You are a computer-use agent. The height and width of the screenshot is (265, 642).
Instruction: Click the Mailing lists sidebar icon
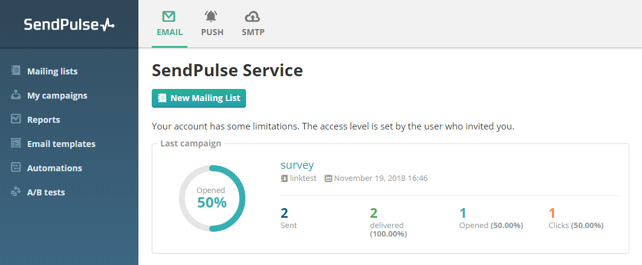[16, 71]
